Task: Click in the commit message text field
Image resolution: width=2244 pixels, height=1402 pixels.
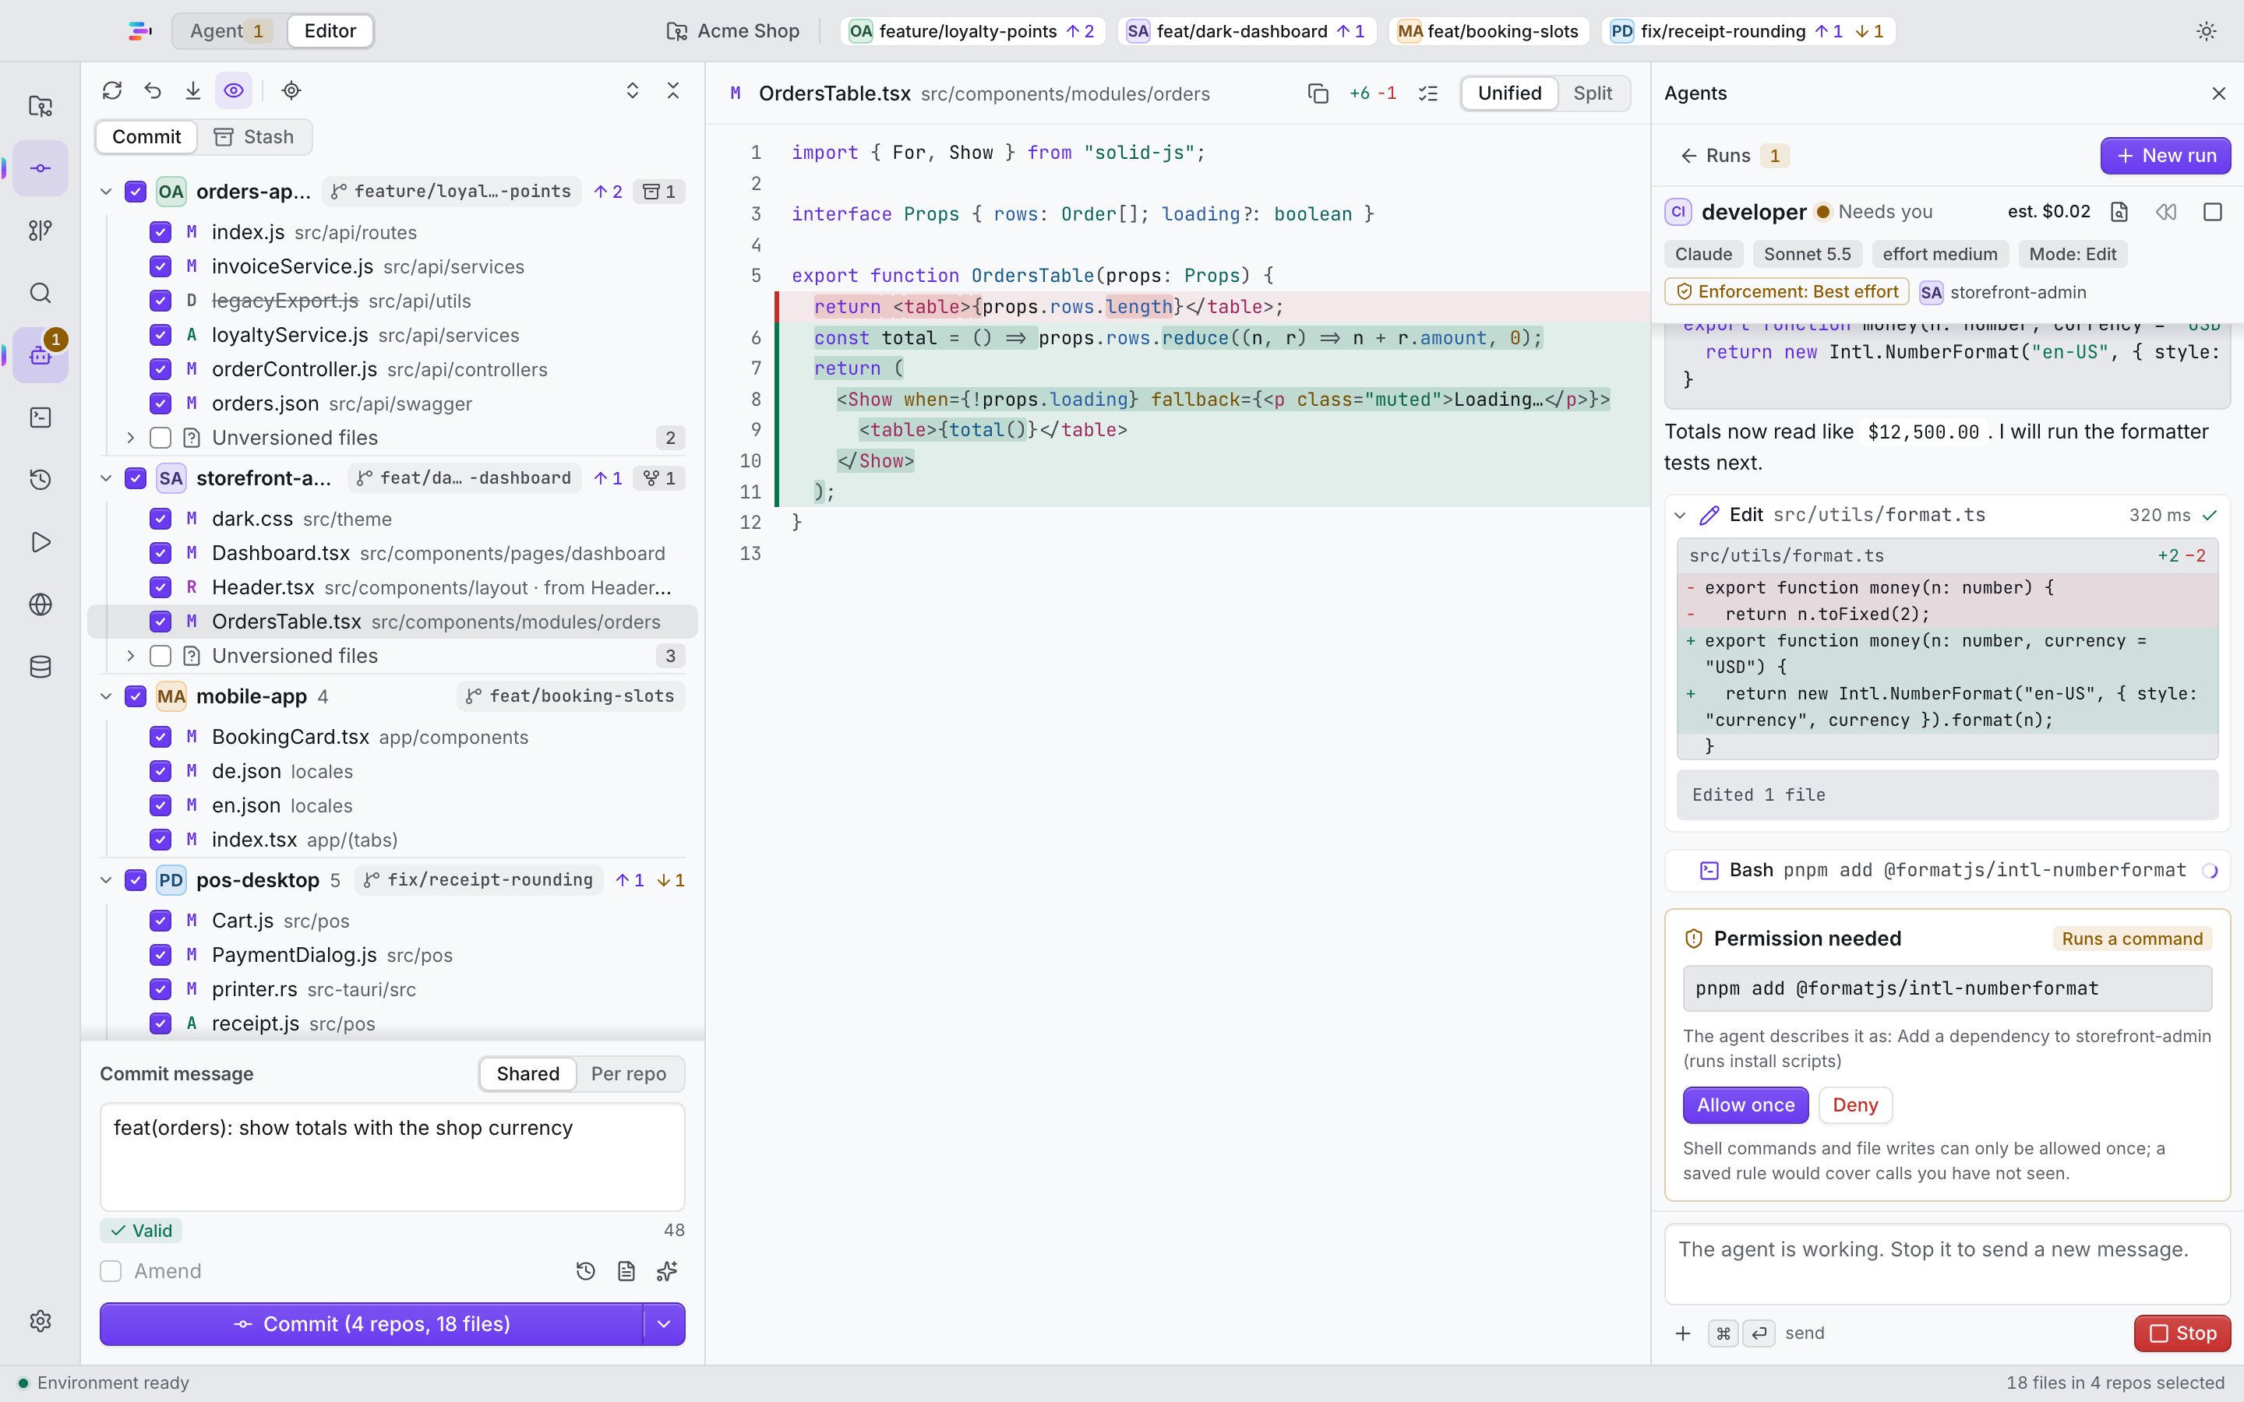Action: coord(392,1157)
